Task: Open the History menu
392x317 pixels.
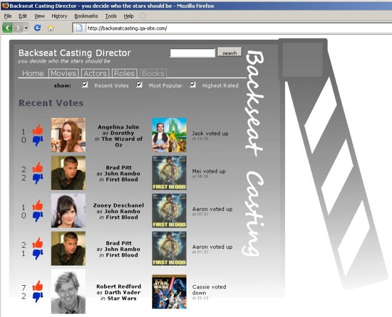Action: click(x=59, y=16)
